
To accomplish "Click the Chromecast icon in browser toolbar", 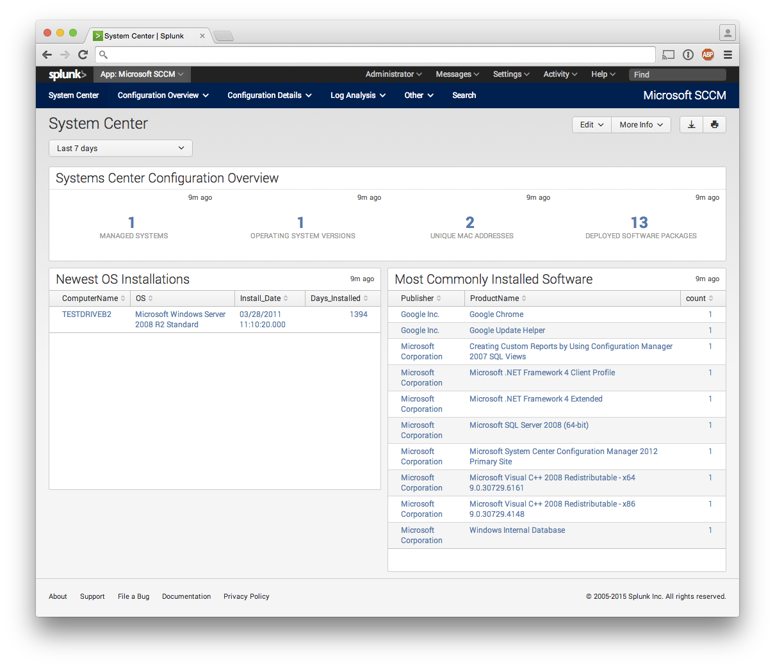I will 669,54.
